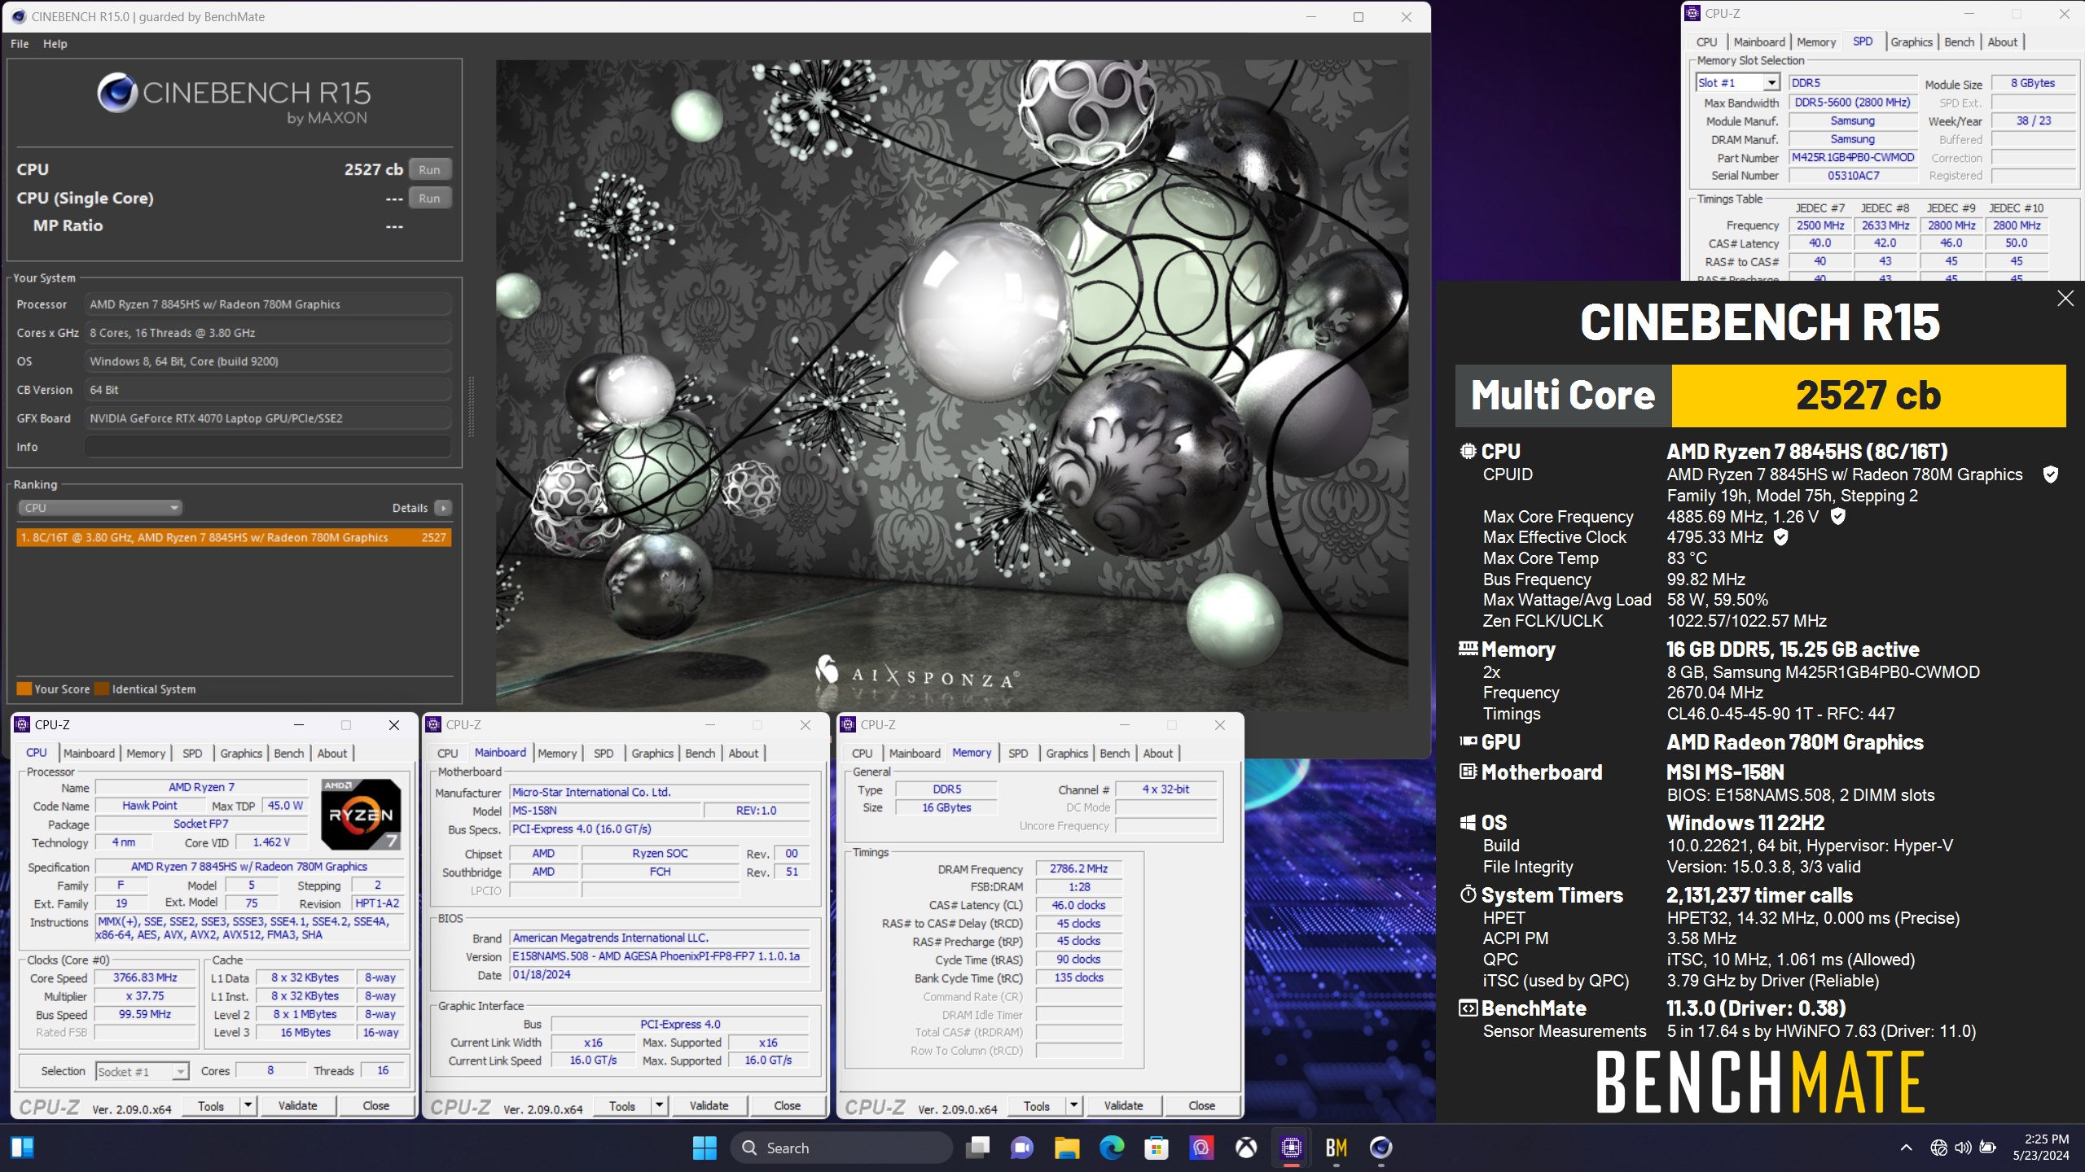Click the Search box in taskbar
The image size is (2085, 1172).
[841, 1148]
